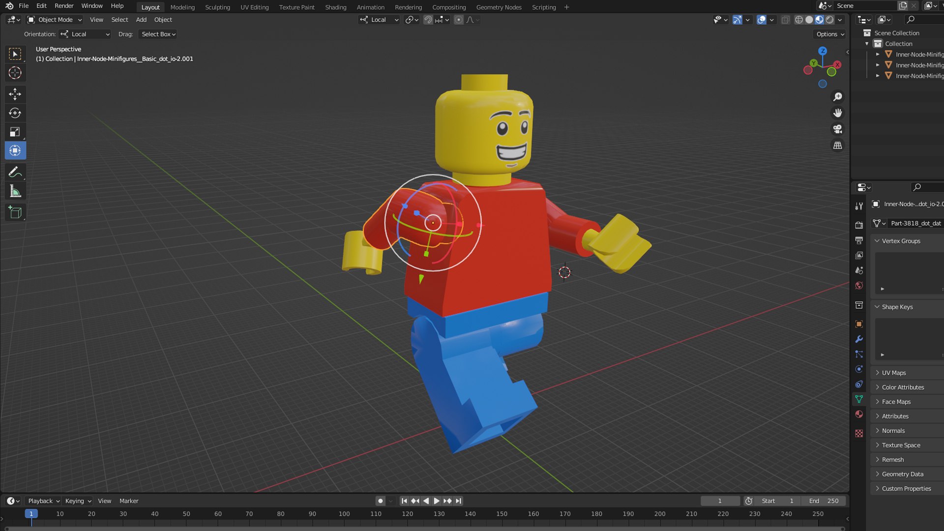Pick the Add Cube tool
This screenshot has width=944, height=531.
coord(15,212)
